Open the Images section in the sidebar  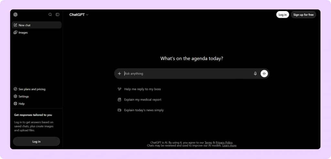(37, 33)
